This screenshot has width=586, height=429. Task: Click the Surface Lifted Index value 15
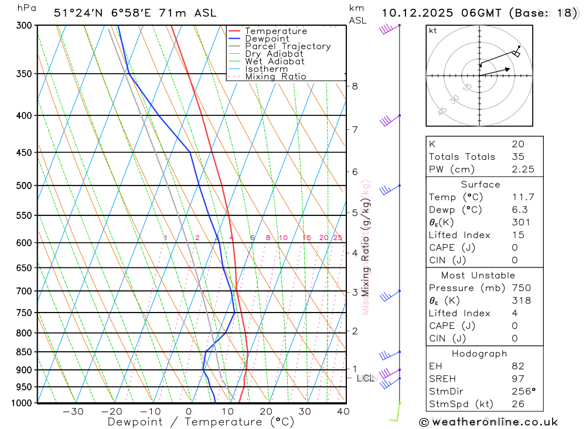click(x=518, y=235)
